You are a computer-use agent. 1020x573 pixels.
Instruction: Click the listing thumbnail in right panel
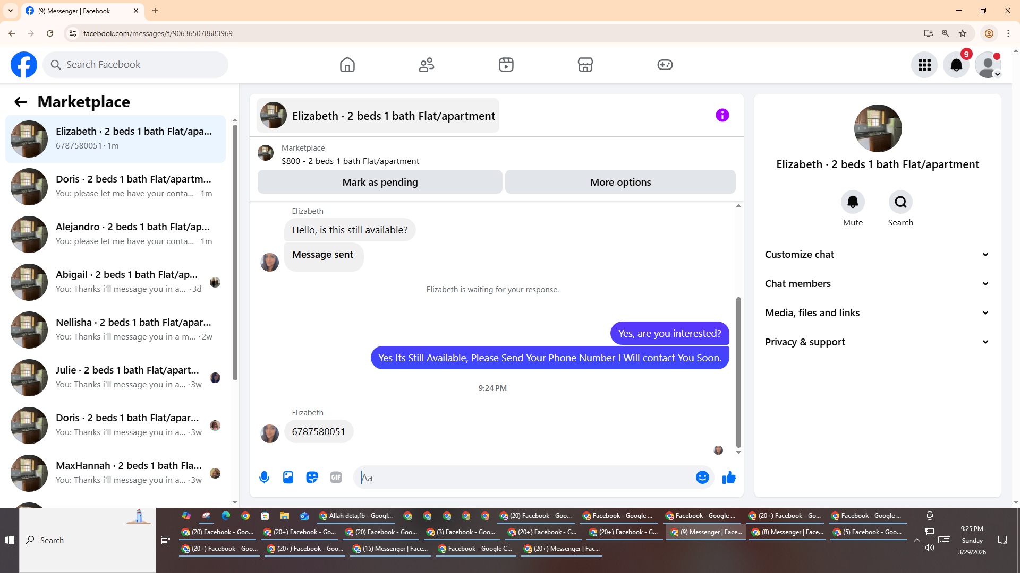(x=878, y=128)
